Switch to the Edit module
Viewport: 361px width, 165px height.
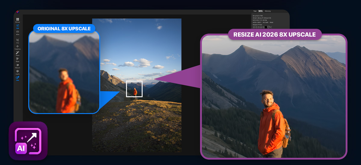pyautogui.click(x=17, y=26)
